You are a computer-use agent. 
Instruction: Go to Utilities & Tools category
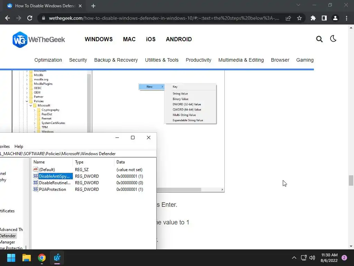pos(162,60)
